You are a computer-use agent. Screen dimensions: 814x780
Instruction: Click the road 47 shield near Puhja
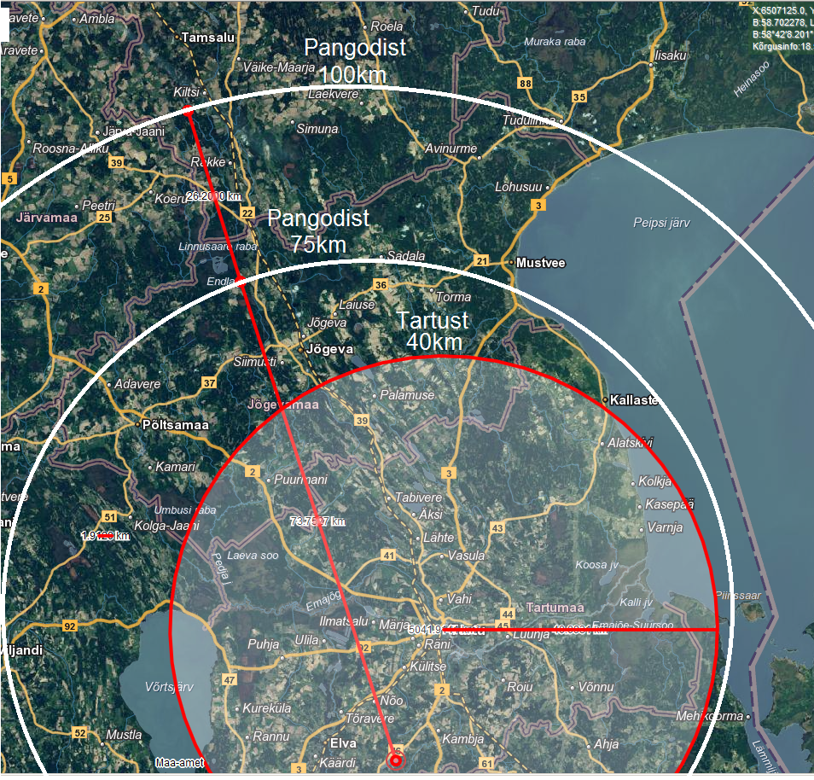[229, 680]
